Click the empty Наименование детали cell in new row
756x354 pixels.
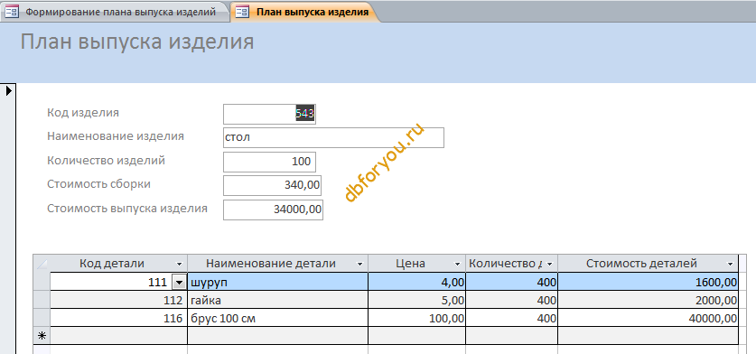pos(277,336)
